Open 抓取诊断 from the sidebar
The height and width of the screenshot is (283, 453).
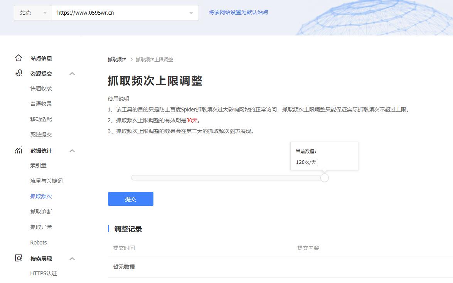[40, 211]
